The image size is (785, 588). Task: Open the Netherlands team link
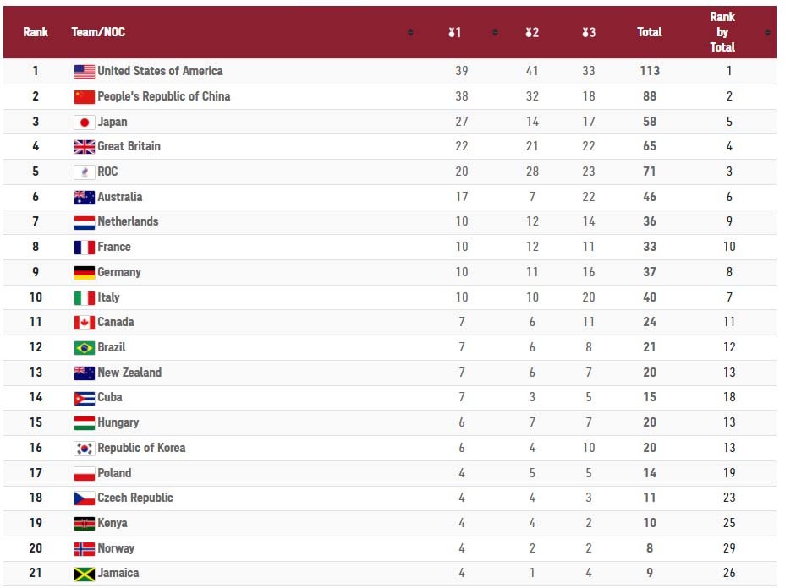[128, 222]
